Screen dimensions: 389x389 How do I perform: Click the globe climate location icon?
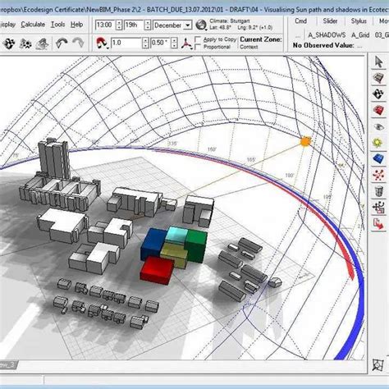[x=201, y=25]
